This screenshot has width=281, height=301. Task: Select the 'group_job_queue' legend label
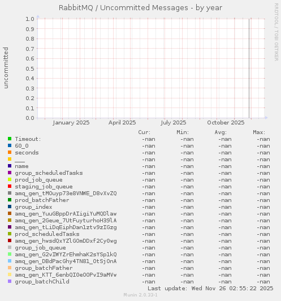[x=40, y=248]
